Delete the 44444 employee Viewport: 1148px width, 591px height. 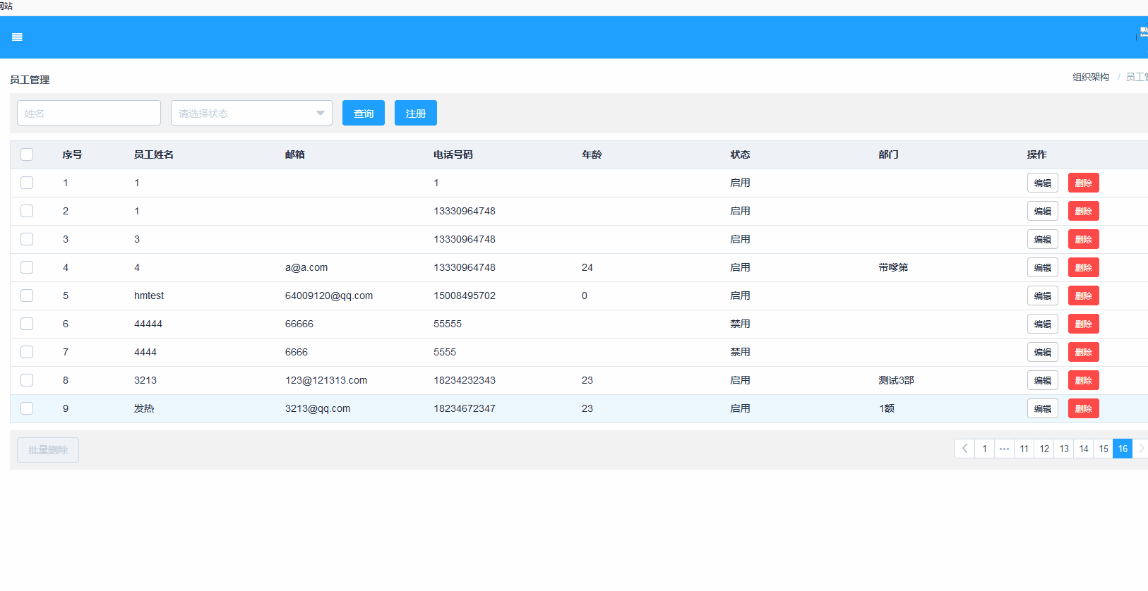point(1084,324)
